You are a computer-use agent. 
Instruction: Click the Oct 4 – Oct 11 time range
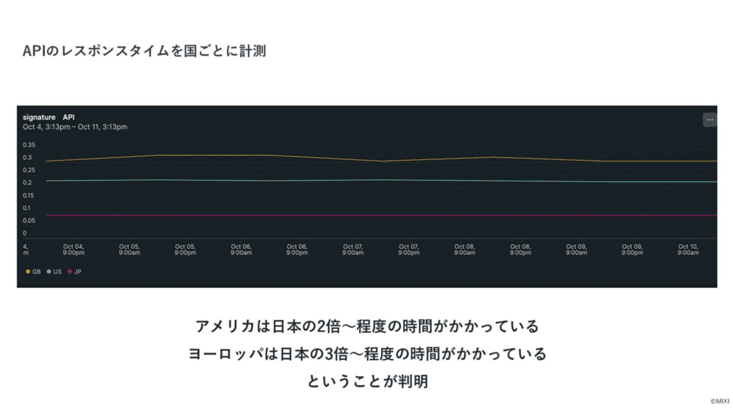click(75, 127)
